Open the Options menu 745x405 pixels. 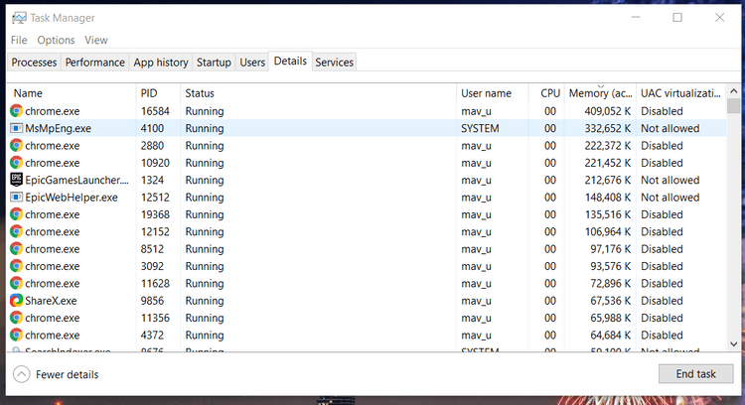56,40
